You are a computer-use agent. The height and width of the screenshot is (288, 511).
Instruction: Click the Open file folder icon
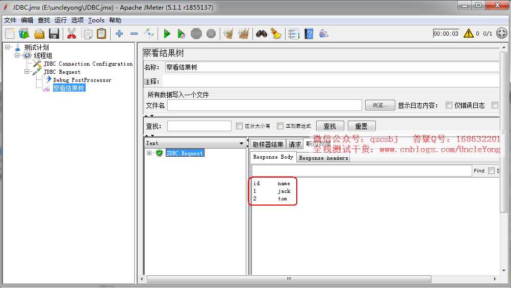[39, 34]
